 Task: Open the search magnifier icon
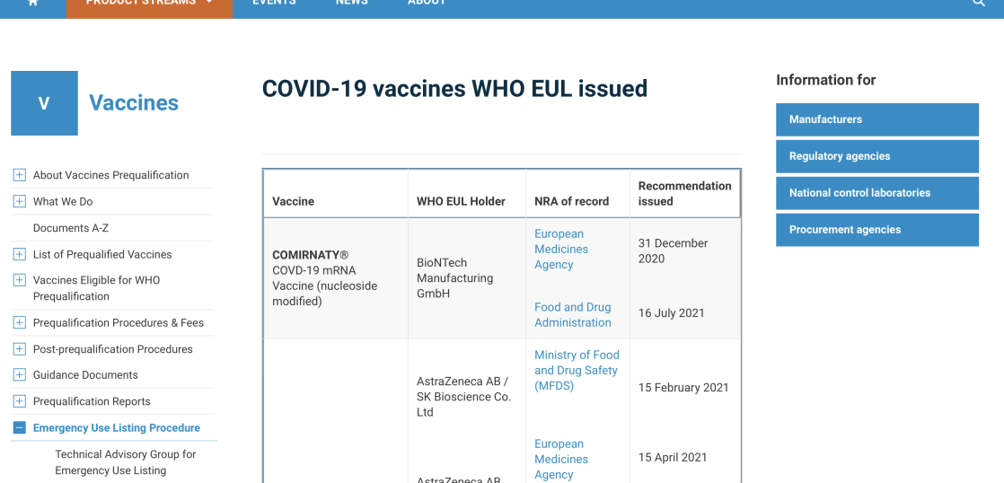(978, 4)
